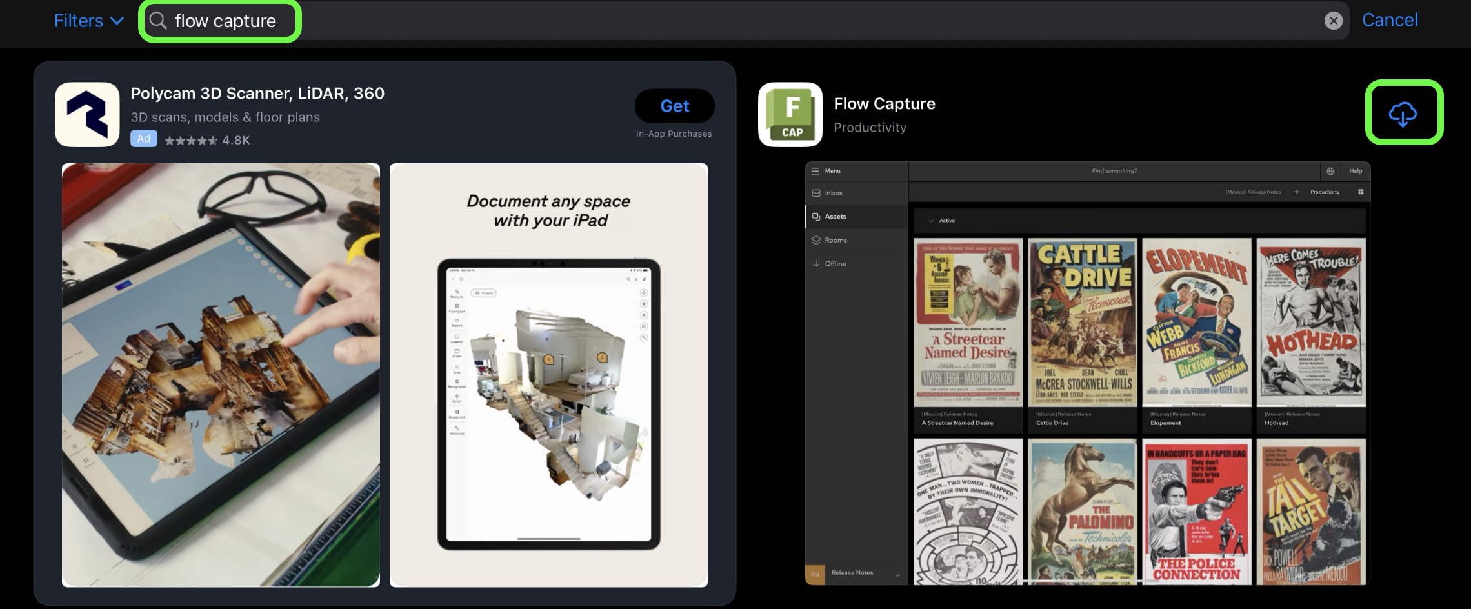
Task: Collapse the Active assets group
Action: point(932,220)
